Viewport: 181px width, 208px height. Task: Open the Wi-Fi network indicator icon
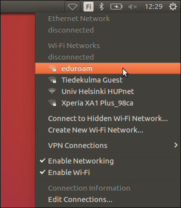point(72,7)
